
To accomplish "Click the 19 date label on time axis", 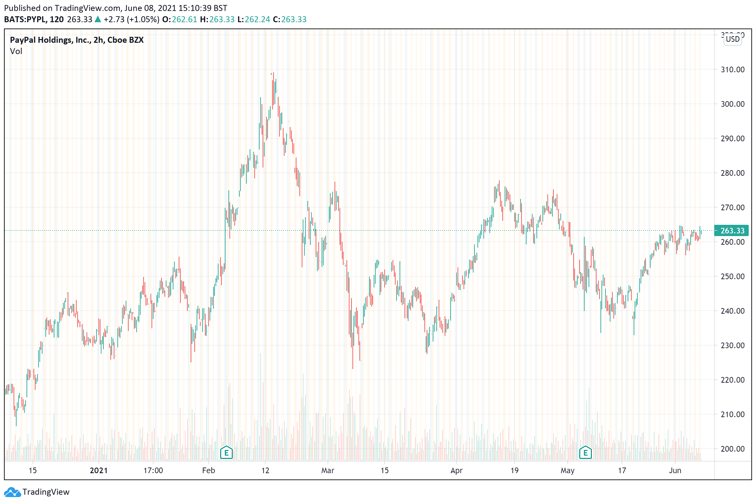I will (514, 471).
